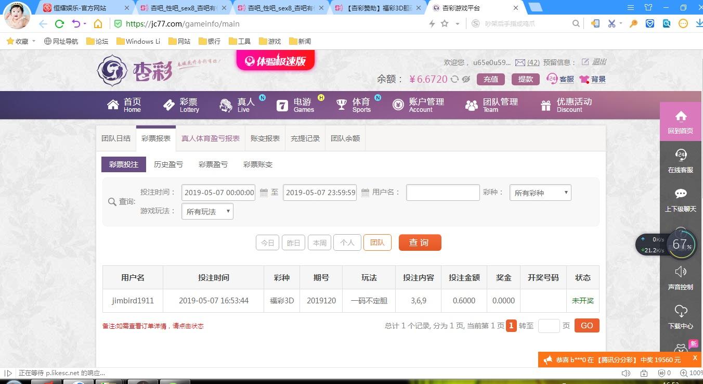Viewport: 703px width, 384px height.
Task: Select the 今日 date filter
Action: (x=267, y=242)
